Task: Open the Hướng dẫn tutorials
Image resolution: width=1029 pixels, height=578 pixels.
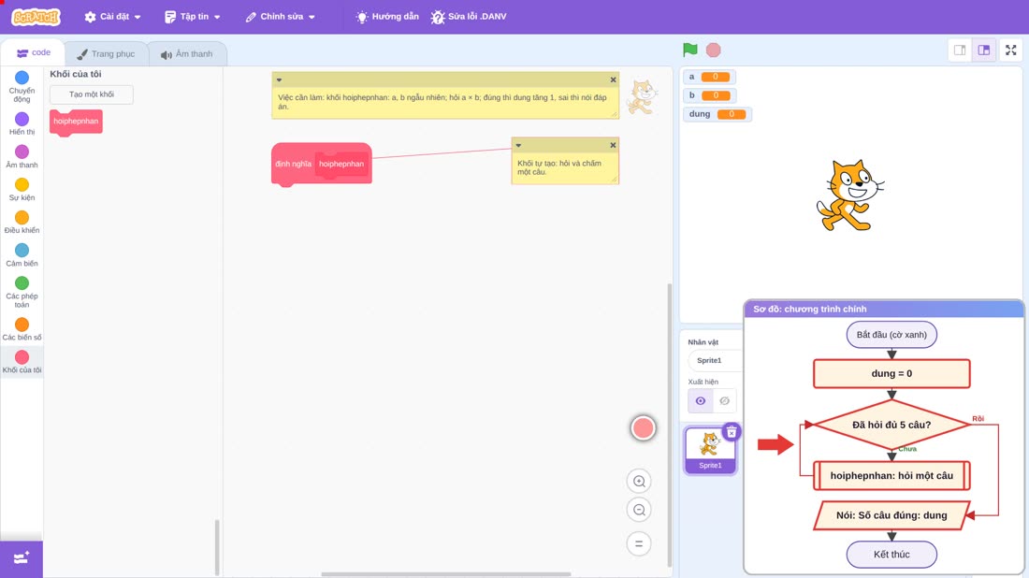Action: [387, 17]
